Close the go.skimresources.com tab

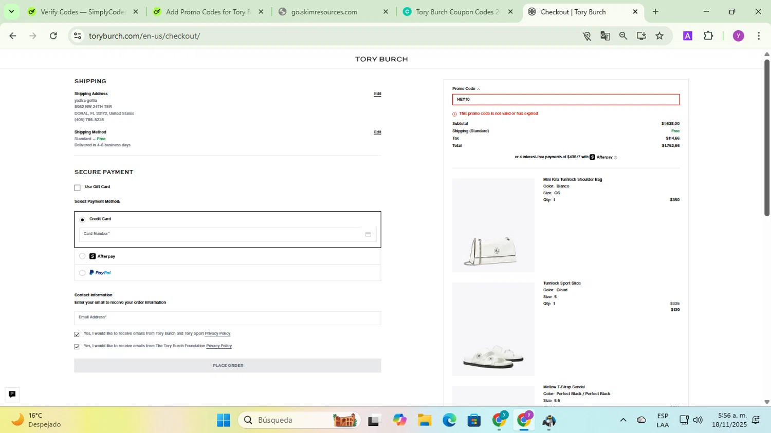[386, 11]
